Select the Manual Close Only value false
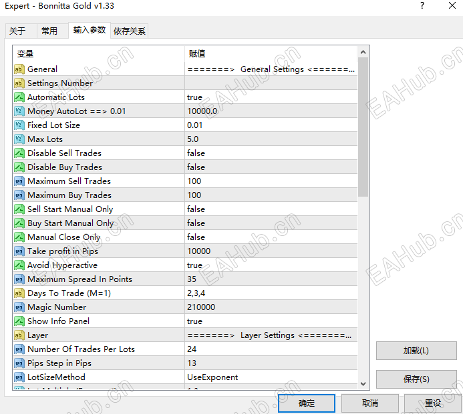 click(x=196, y=237)
